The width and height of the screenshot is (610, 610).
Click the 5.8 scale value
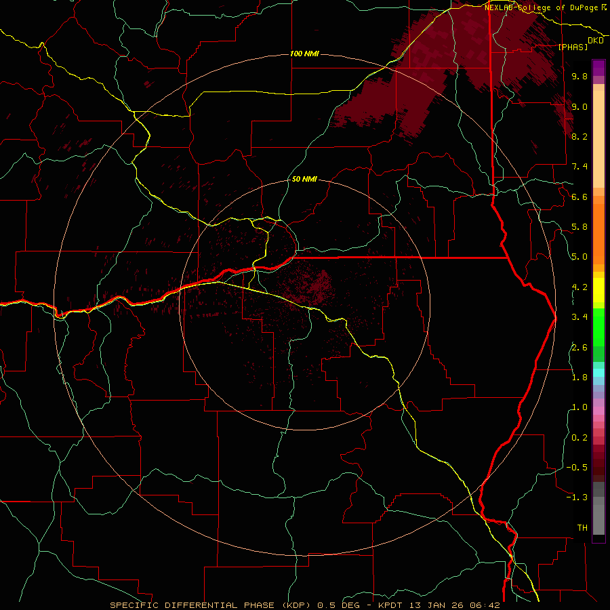[x=579, y=227]
